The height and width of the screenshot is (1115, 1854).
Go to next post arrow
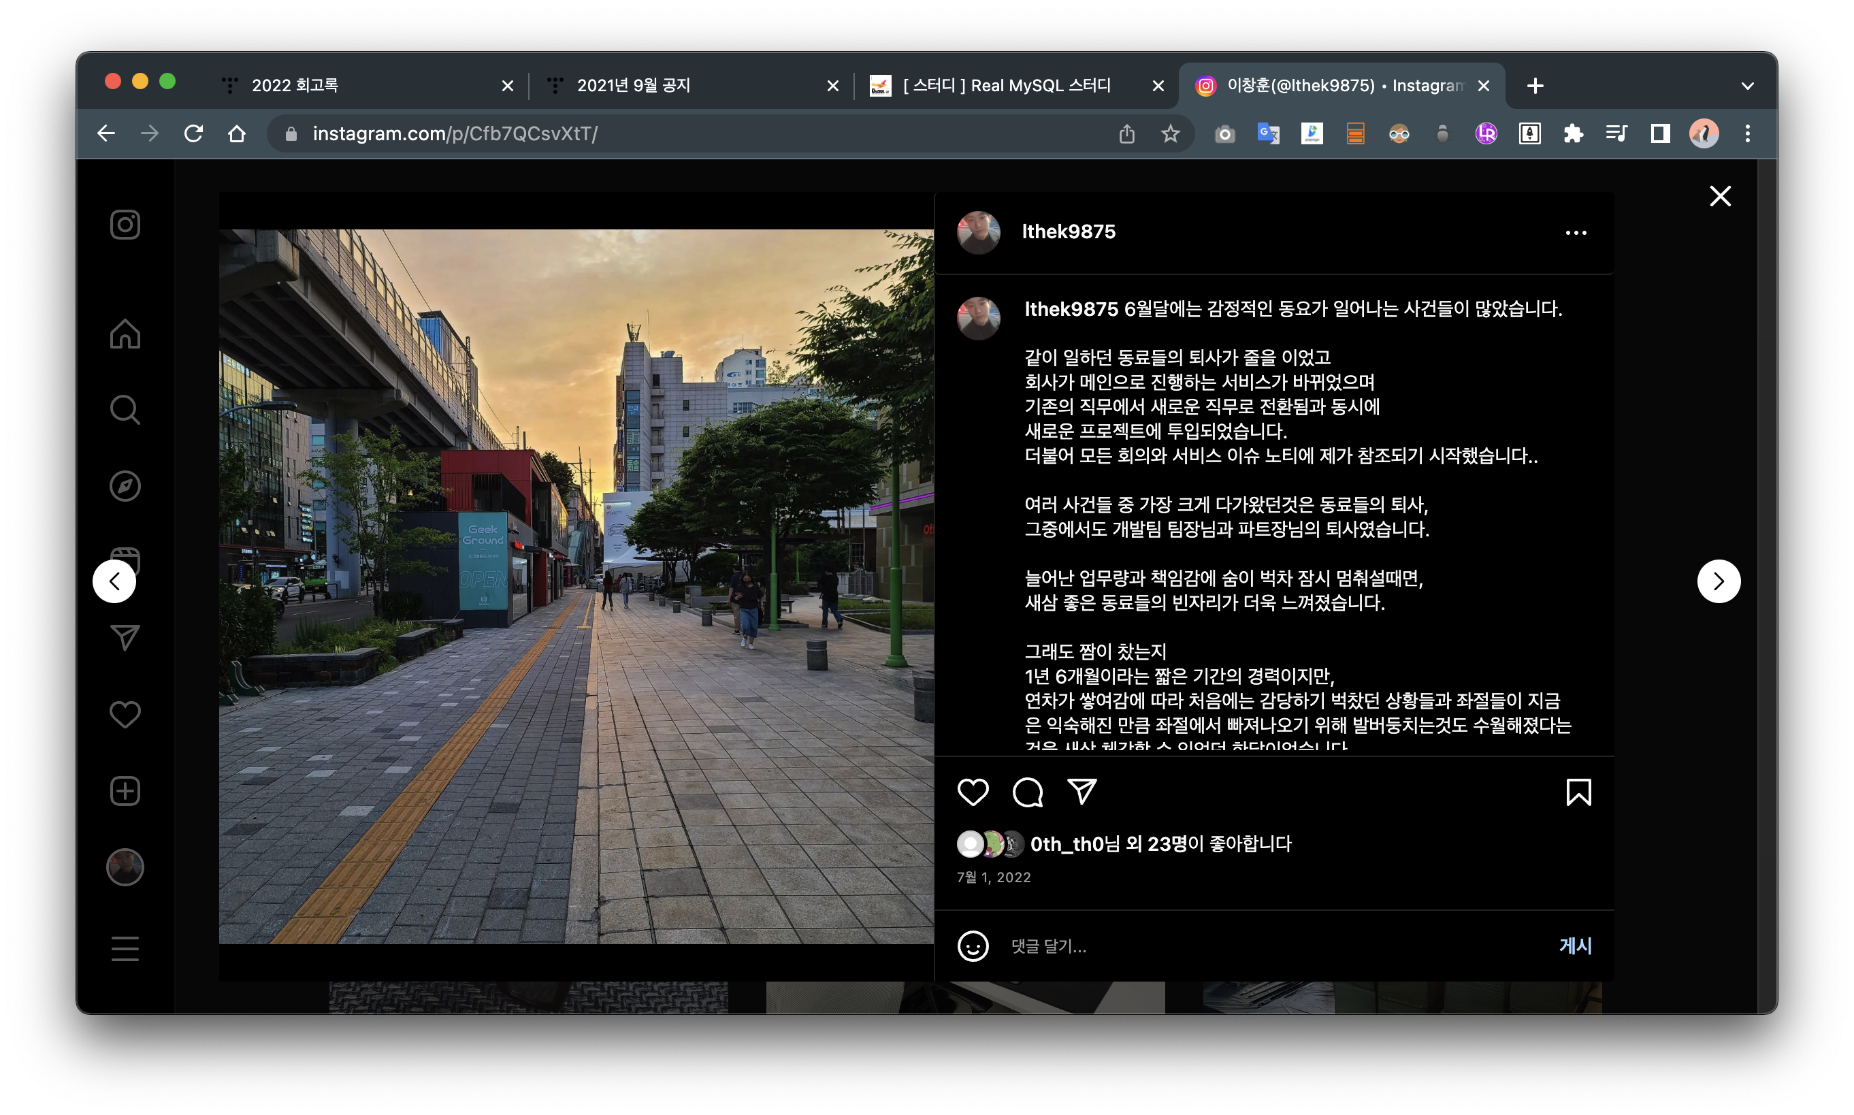tap(1719, 581)
